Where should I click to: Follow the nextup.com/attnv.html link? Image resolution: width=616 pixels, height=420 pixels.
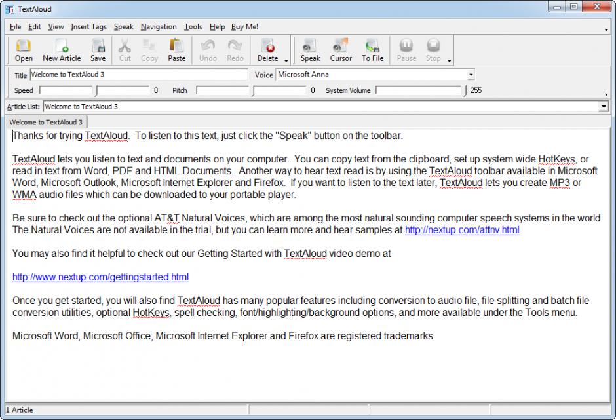coord(462,230)
